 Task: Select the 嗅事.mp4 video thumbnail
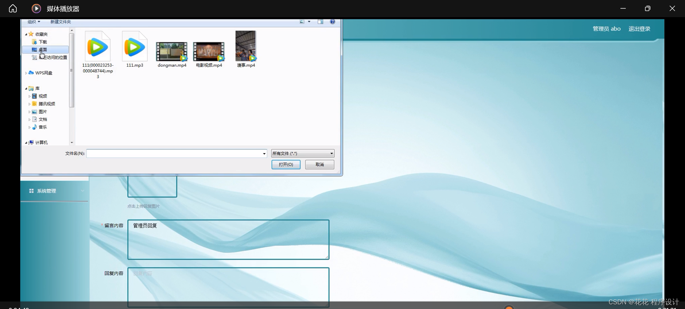coord(246,46)
